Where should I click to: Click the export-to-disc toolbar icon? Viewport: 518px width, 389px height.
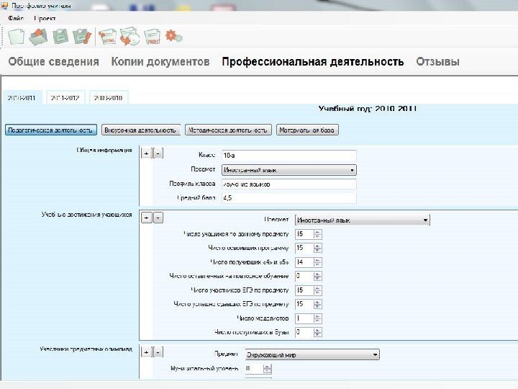pos(129,37)
